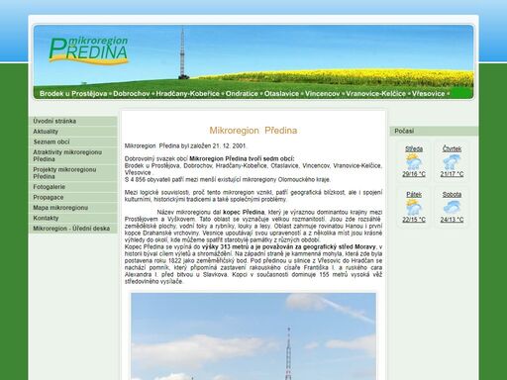Visit Vřesovice link in banner

[429, 94]
